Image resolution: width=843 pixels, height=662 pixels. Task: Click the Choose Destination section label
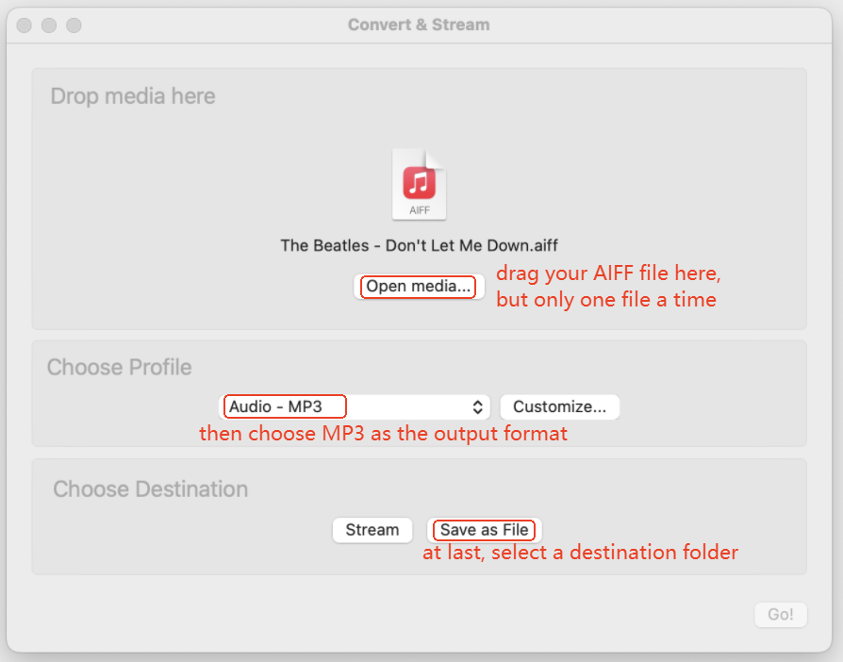pyautogui.click(x=150, y=489)
